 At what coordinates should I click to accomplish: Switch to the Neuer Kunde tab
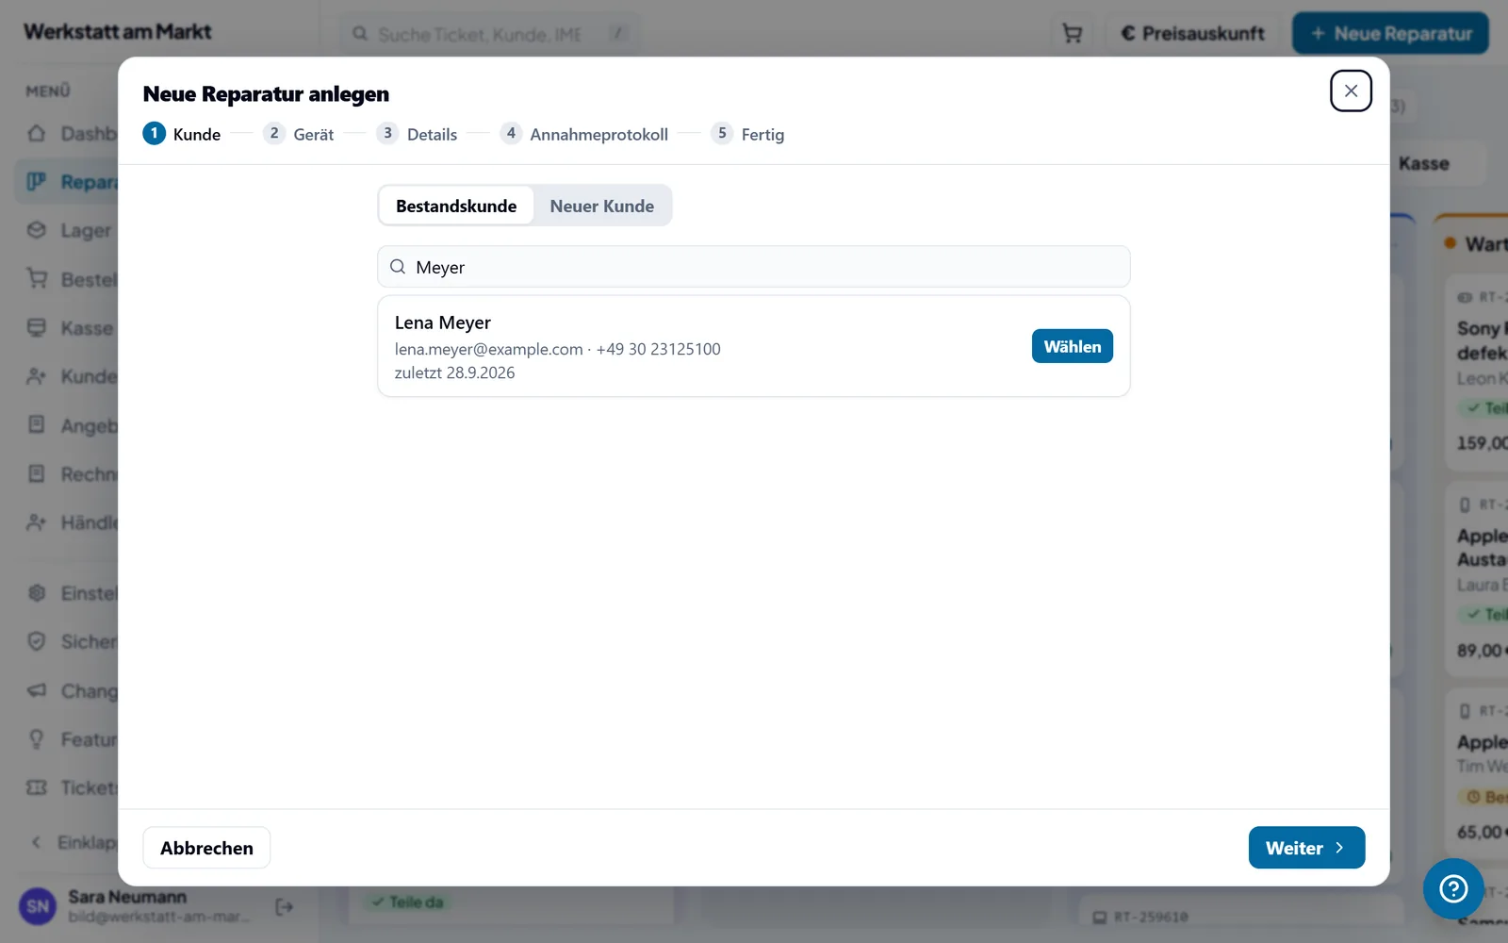601,206
